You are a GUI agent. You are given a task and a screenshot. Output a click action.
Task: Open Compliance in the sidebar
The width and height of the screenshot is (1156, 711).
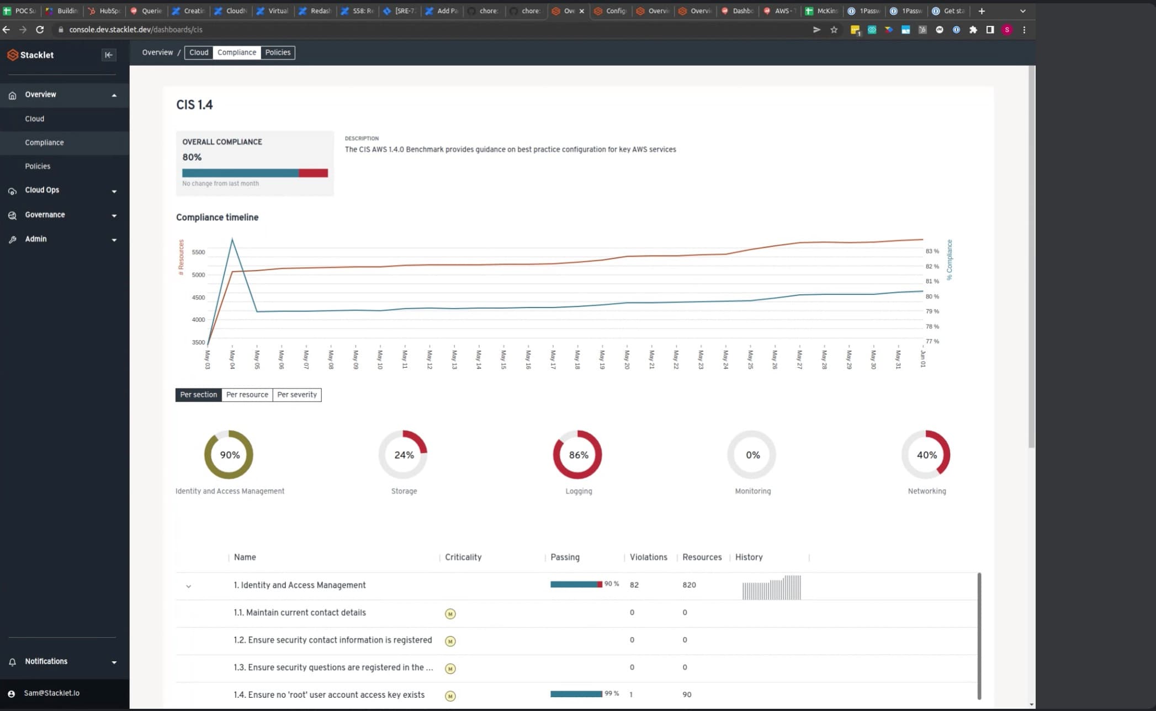tap(44, 142)
